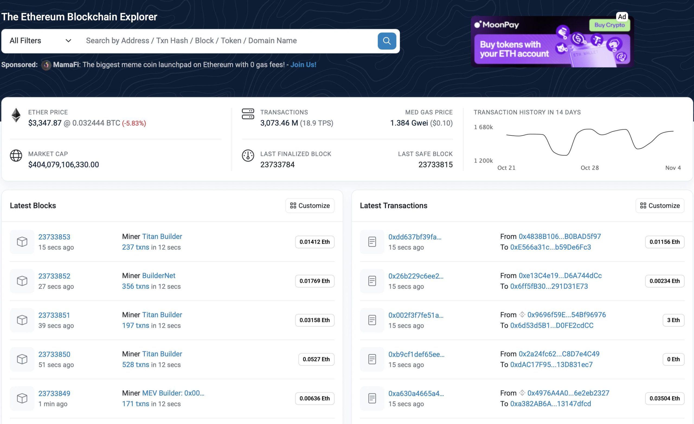Open the recipient address 0xdAC17F95...13D831ec7

(x=551, y=365)
